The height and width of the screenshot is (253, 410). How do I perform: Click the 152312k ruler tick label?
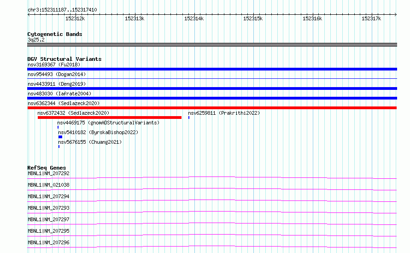(x=75, y=18)
